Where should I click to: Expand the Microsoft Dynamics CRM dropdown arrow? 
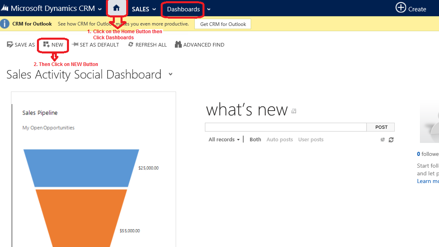100,9
